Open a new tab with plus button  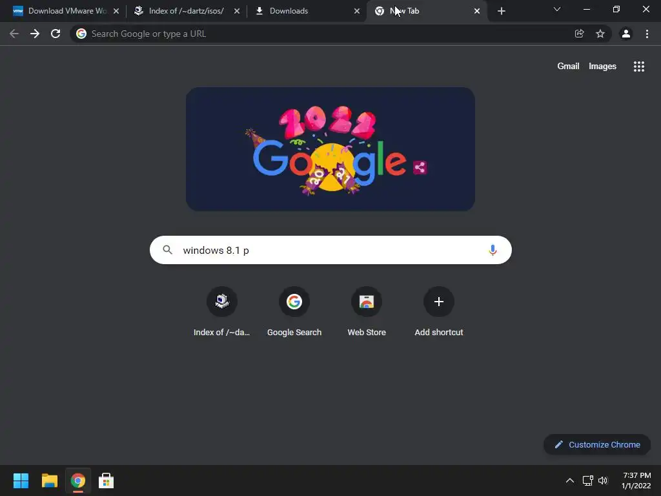point(501,11)
